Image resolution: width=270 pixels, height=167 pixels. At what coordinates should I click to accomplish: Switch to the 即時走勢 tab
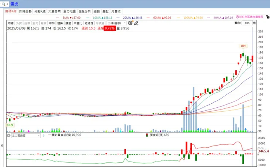click(x=25, y=11)
